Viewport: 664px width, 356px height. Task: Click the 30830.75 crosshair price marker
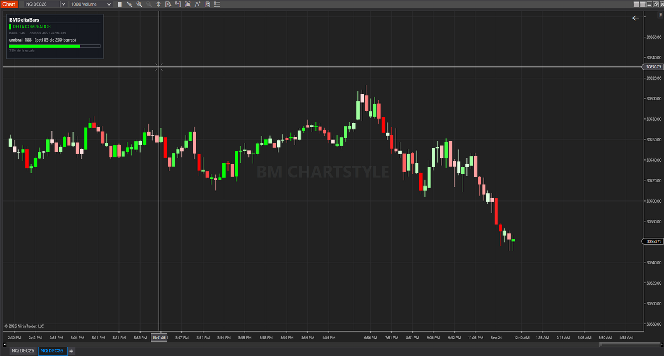click(x=652, y=66)
